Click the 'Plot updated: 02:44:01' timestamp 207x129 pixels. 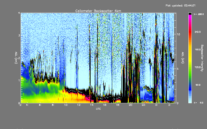pos(180,5)
